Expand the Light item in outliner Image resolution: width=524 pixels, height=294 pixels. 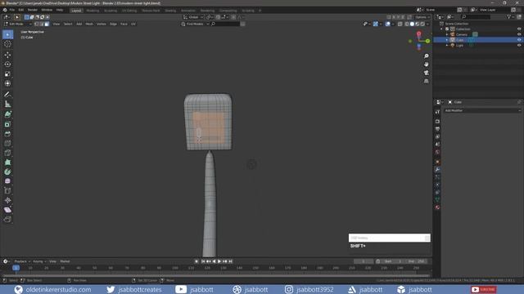447,46
